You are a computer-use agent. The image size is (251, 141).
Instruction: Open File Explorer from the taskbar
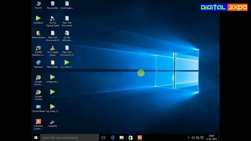(x=122, y=137)
